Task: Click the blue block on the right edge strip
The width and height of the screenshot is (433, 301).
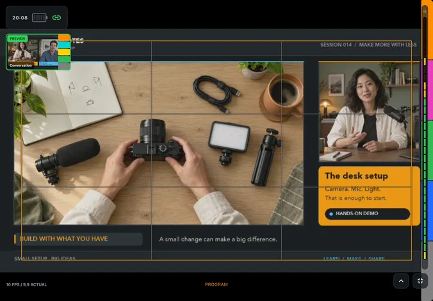Action: click(x=430, y=211)
